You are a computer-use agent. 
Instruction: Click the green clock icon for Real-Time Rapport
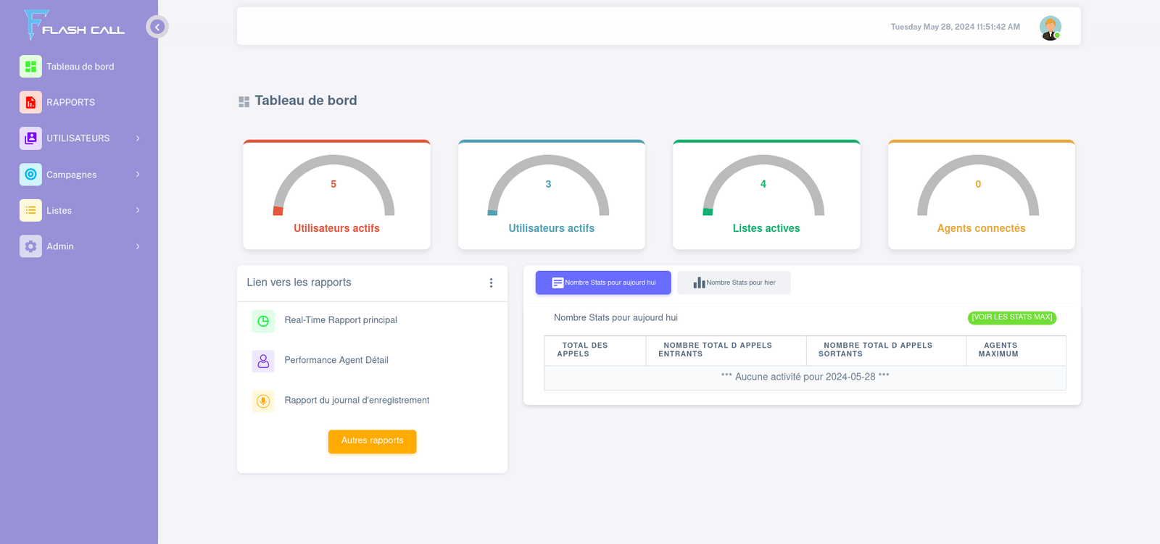pyautogui.click(x=263, y=321)
